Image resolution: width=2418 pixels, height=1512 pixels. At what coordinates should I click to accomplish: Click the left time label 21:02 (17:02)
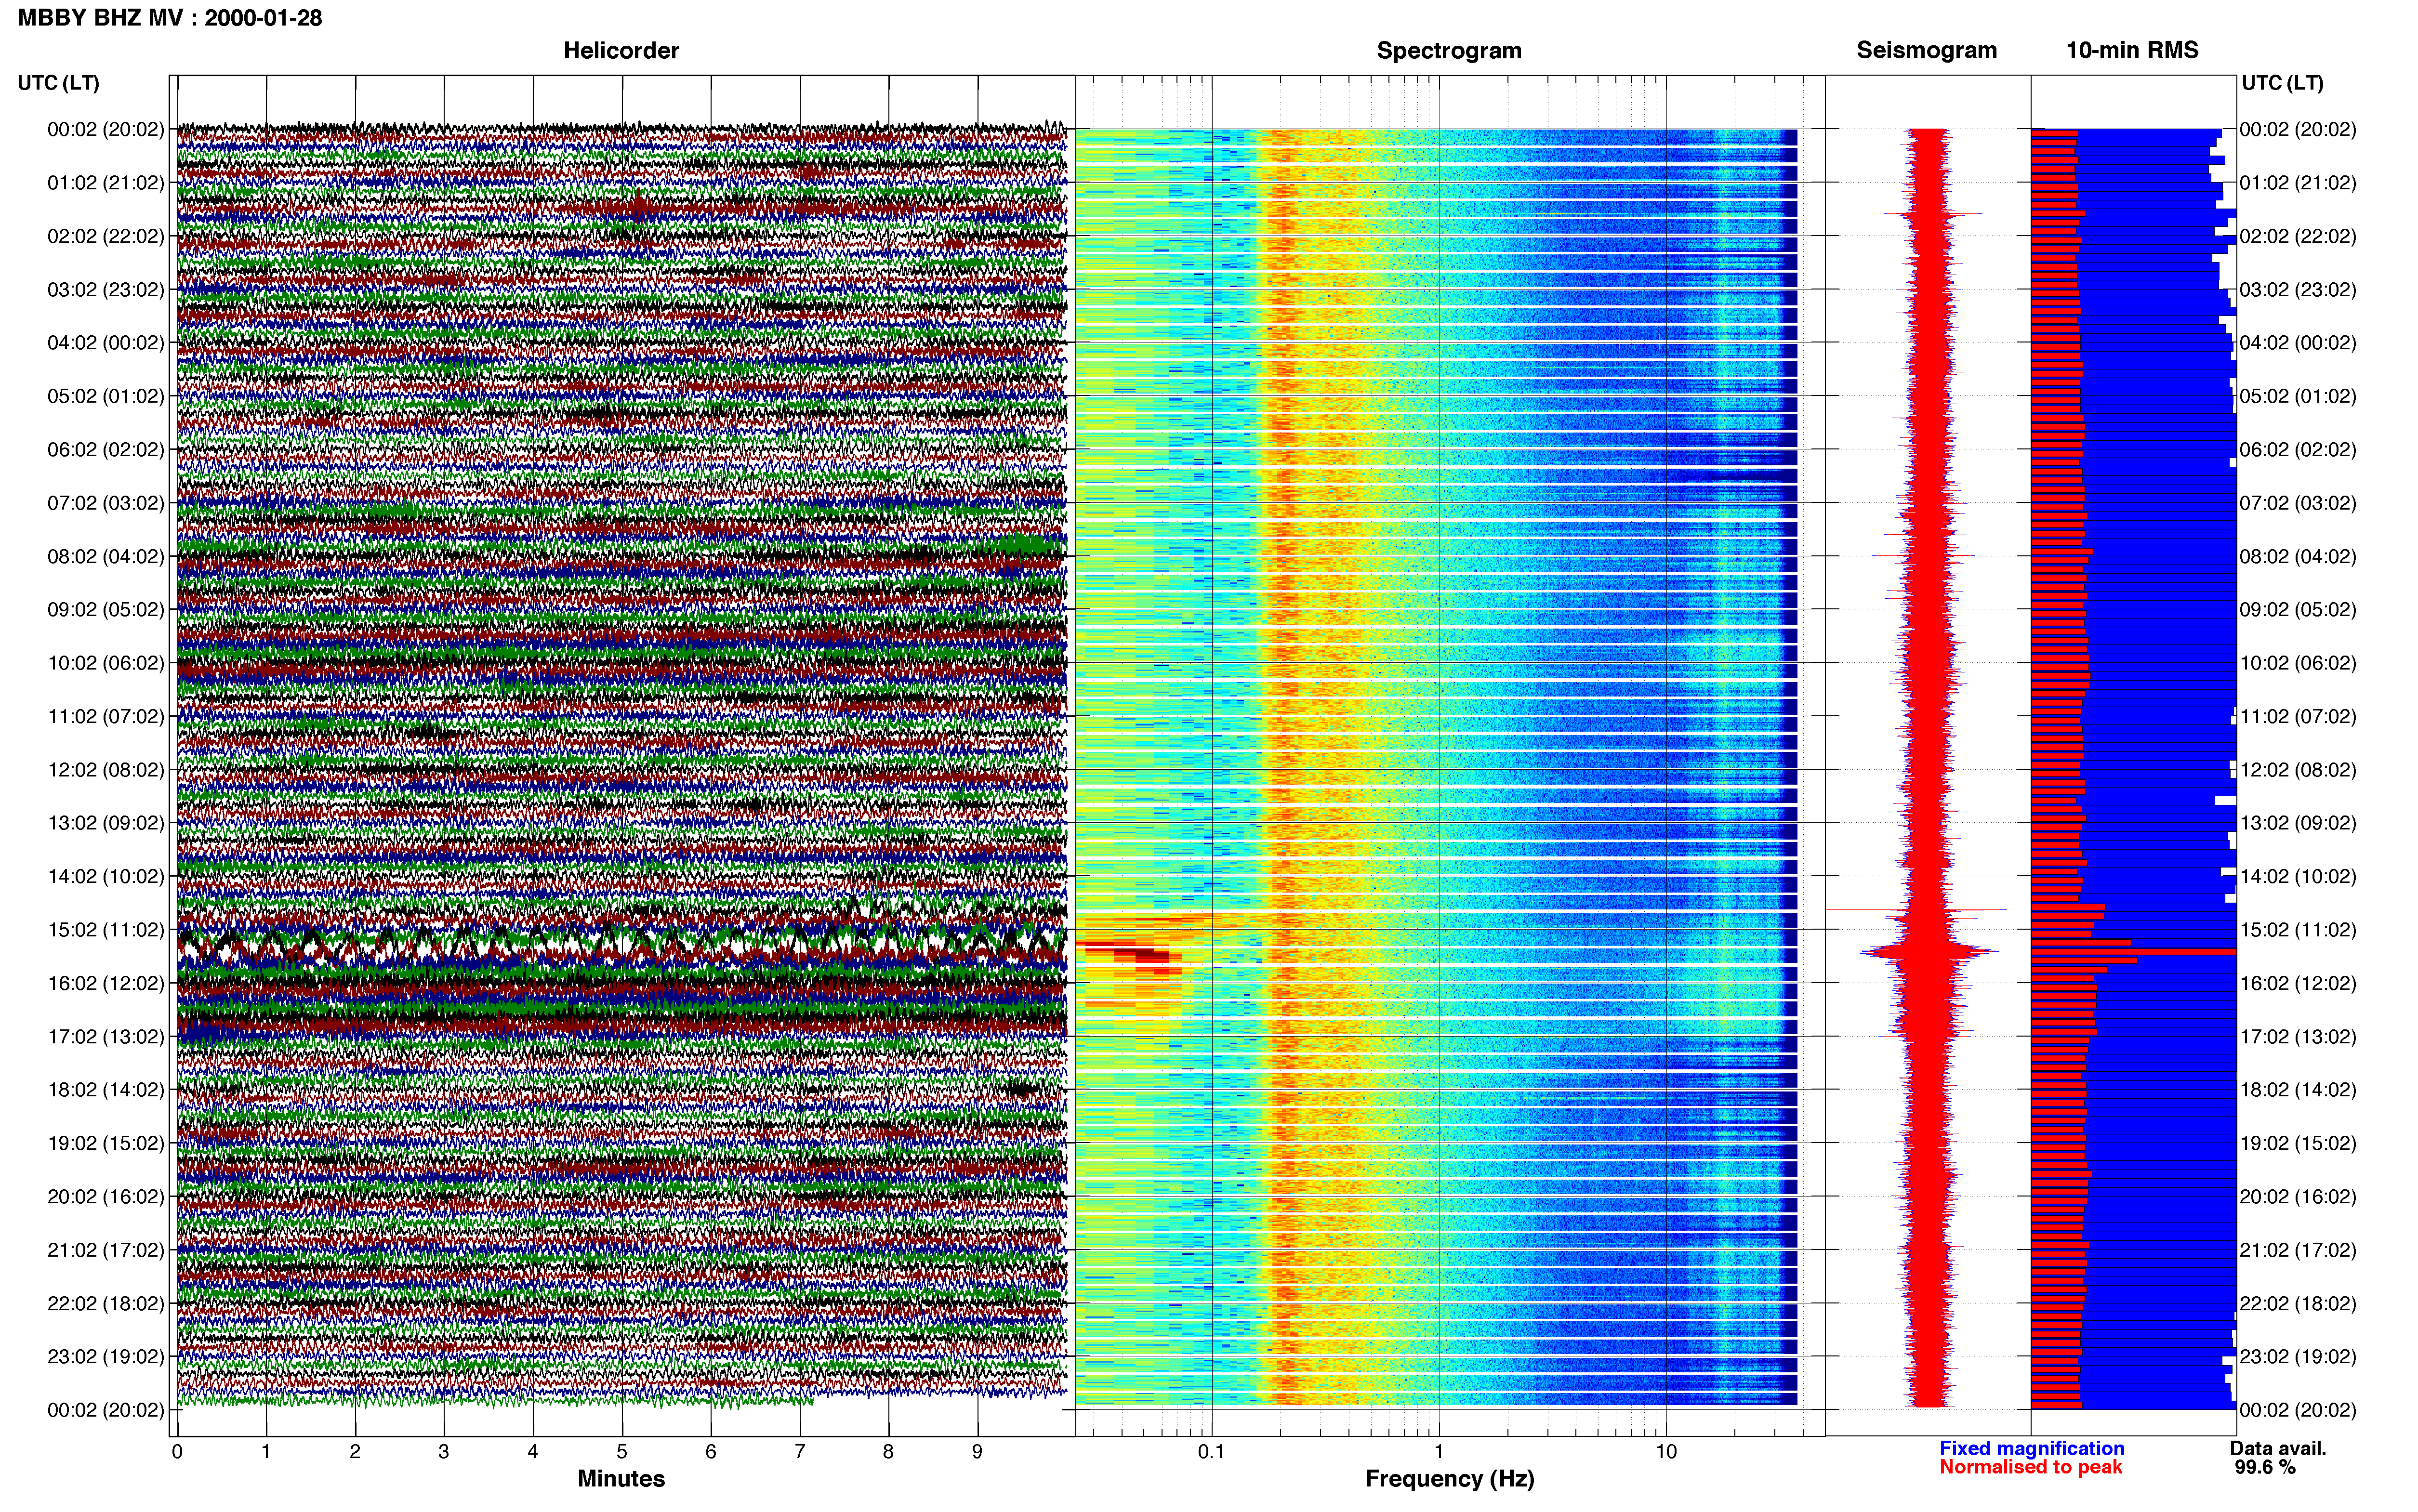point(106,1250)
